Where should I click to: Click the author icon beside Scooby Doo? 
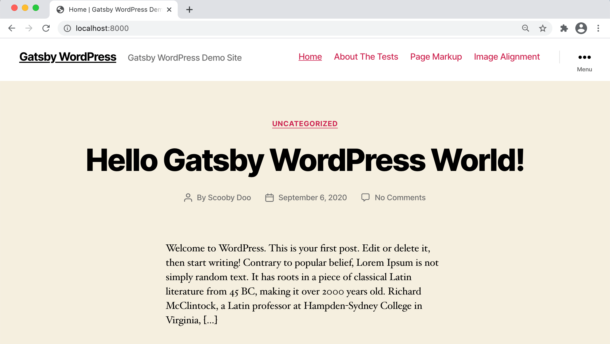click(188, 198)
